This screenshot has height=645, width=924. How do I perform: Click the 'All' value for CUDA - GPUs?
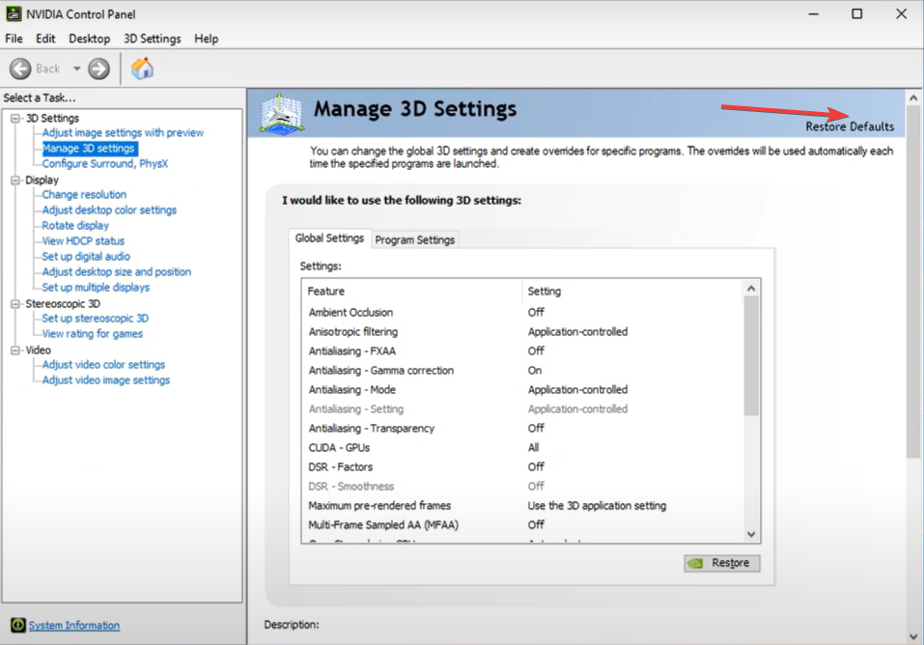[x=533, y=448]
